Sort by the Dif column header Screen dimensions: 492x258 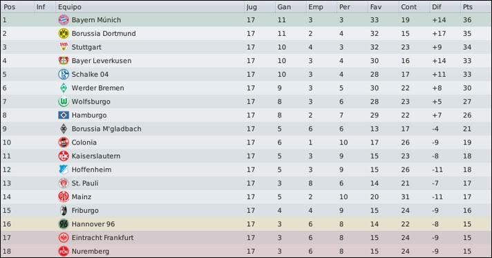437,7
